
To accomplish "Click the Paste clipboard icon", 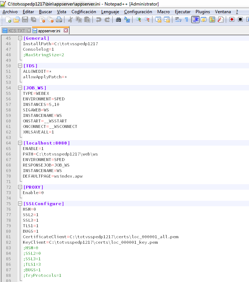I will pyautogui.click(x=87, y=19).
